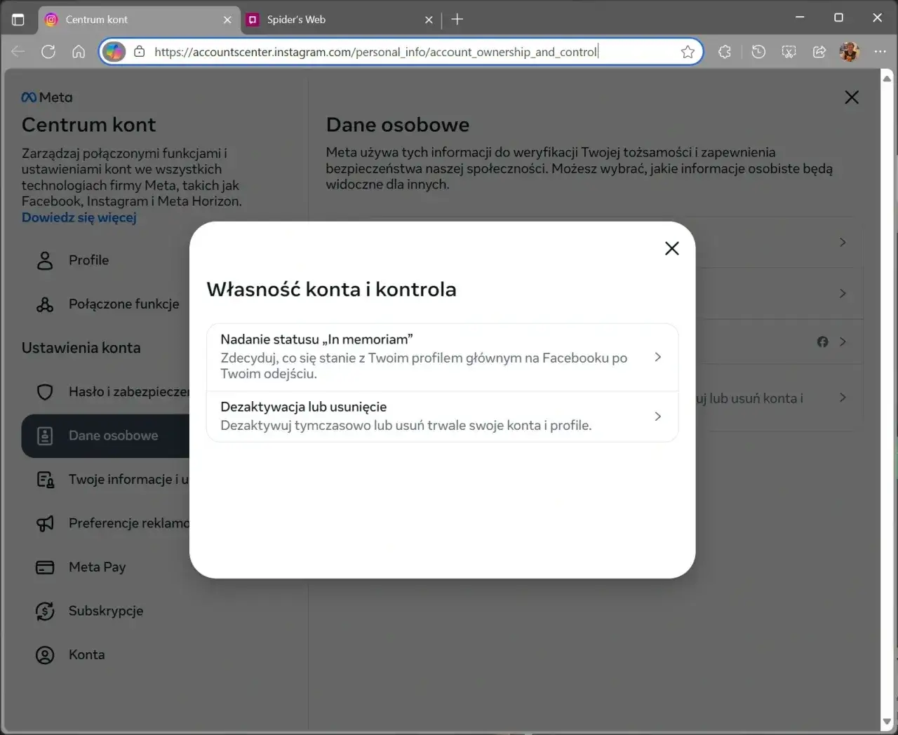This screenshot has height=735, width=898.
Task: Open the "Dowiedz się więcej" link
Action: tap(79, 217)
